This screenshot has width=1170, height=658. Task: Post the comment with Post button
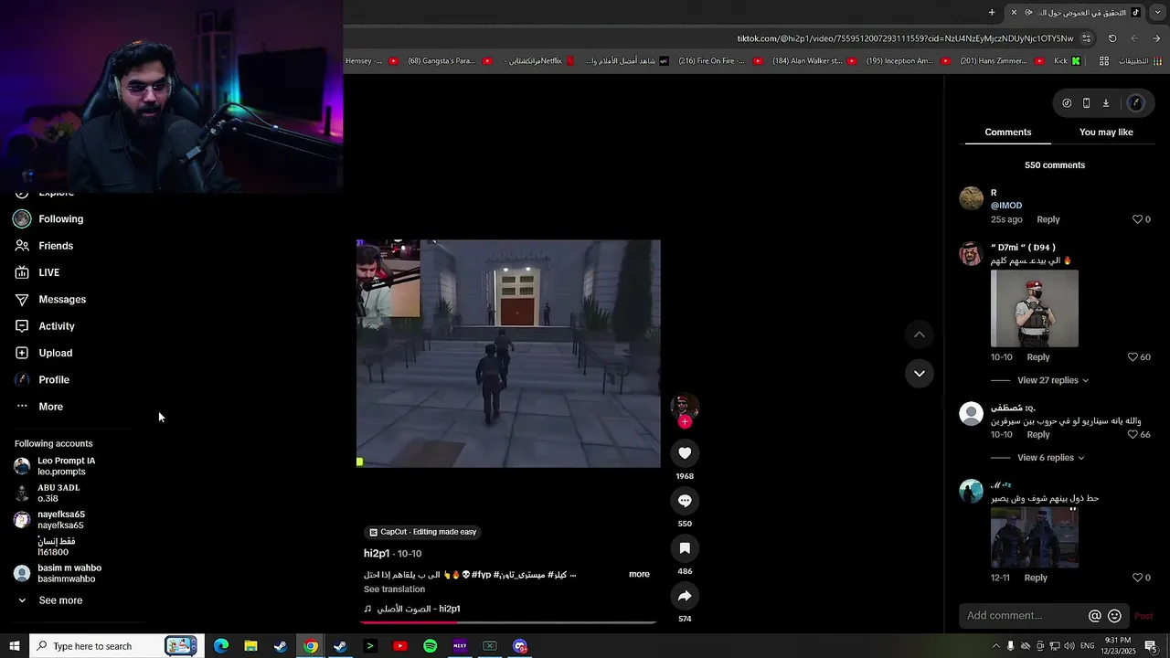click(1143, 616)
